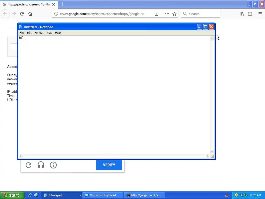Open the View menu in Notepad

pos(49,33)
